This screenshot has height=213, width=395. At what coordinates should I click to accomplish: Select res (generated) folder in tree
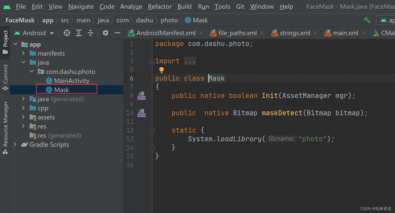pos(56,135)
